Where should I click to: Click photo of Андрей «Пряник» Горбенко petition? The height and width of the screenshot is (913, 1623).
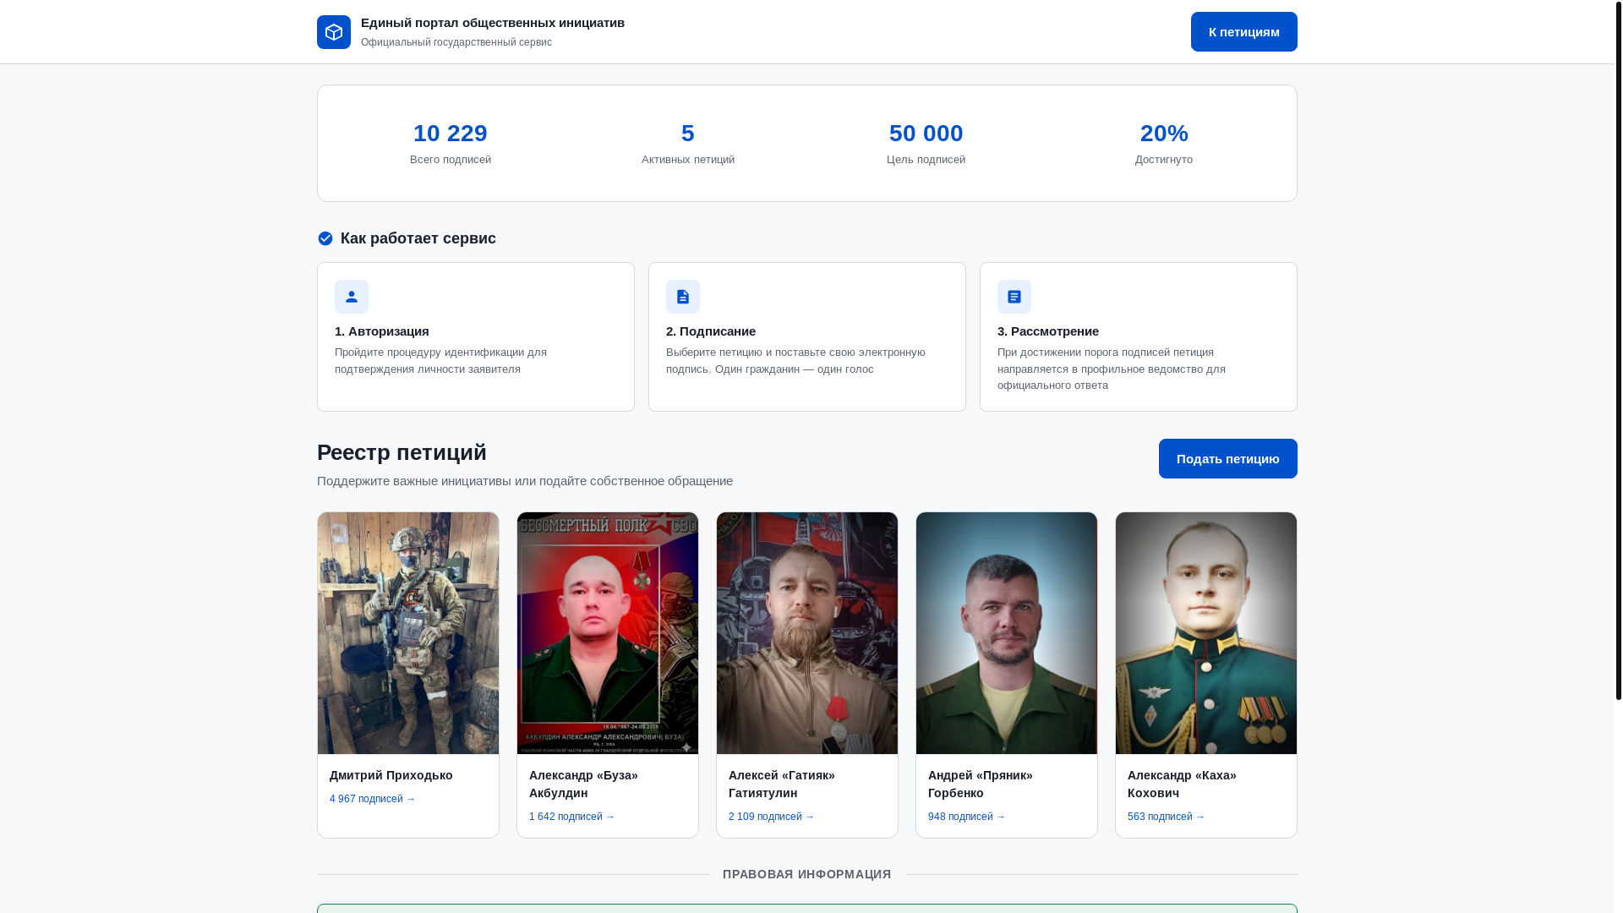click(1007, 633)
